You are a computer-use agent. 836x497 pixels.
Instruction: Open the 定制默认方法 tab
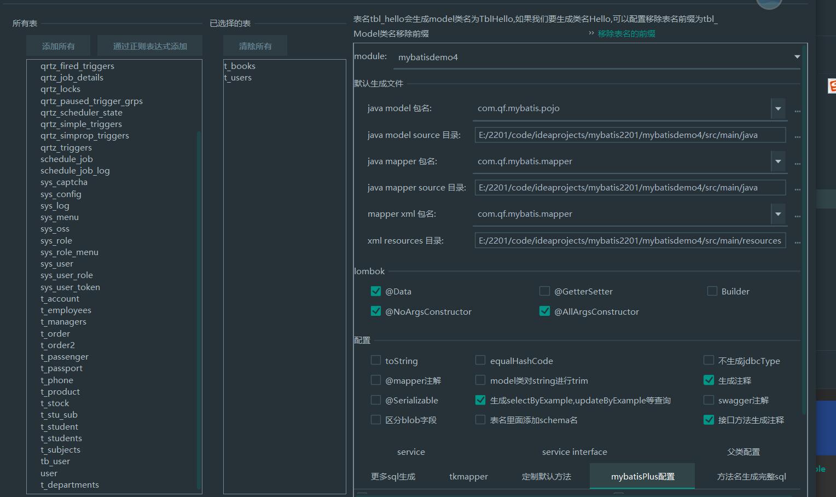546,477
